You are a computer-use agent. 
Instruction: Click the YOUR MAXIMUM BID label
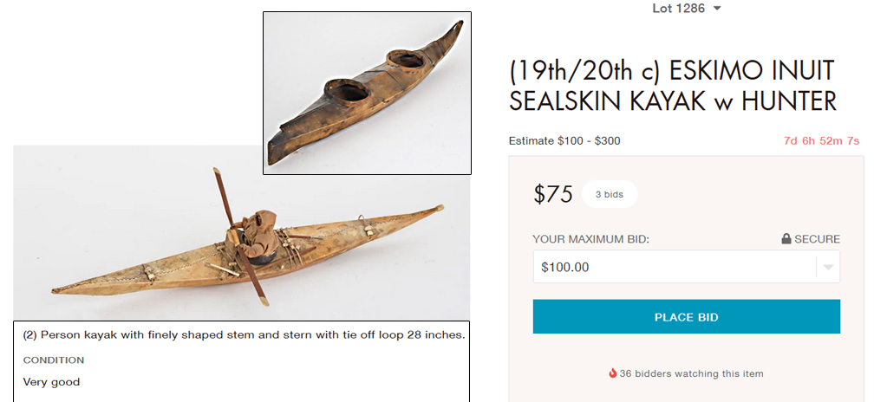[590, 239]
